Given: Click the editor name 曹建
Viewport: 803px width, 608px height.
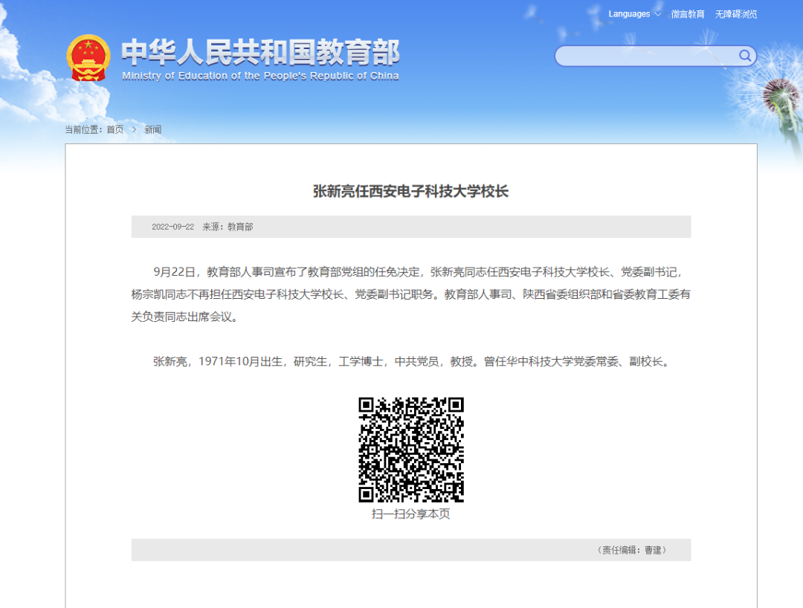Looking at the screenshot, I should point(654,550).
